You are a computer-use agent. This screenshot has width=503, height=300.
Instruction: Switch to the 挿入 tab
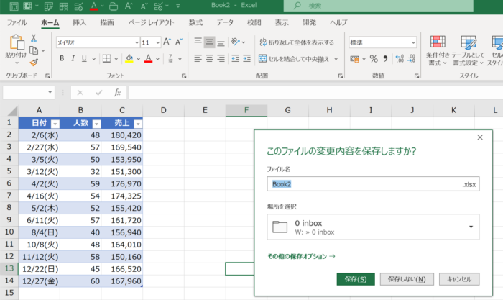79,22
